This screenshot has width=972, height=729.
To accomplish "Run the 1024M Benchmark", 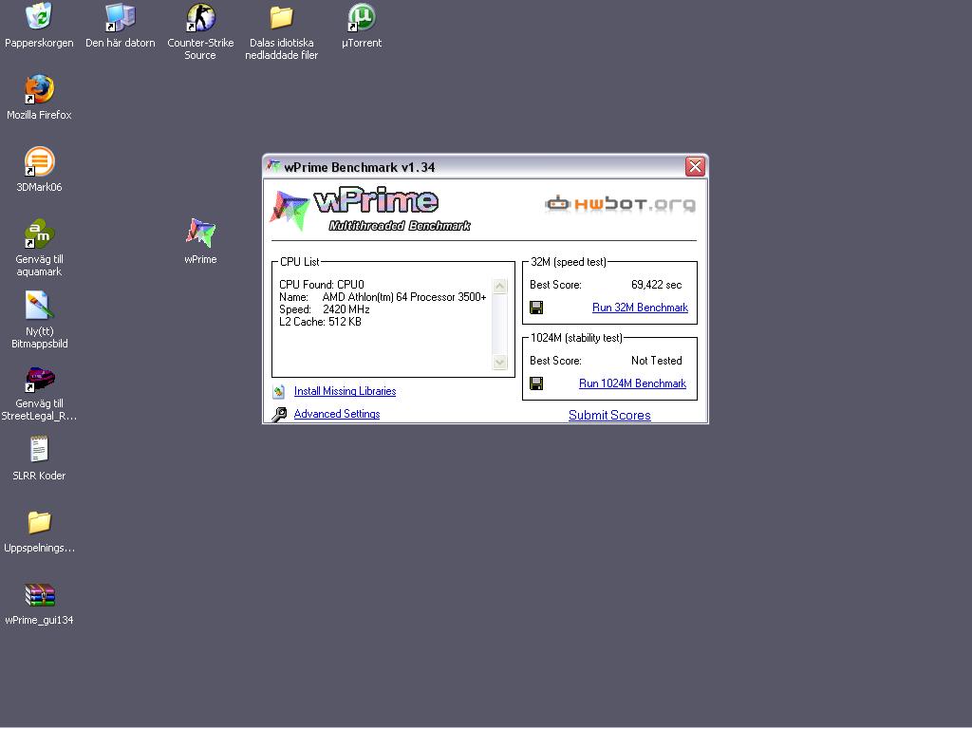I will tap(632, 383).
